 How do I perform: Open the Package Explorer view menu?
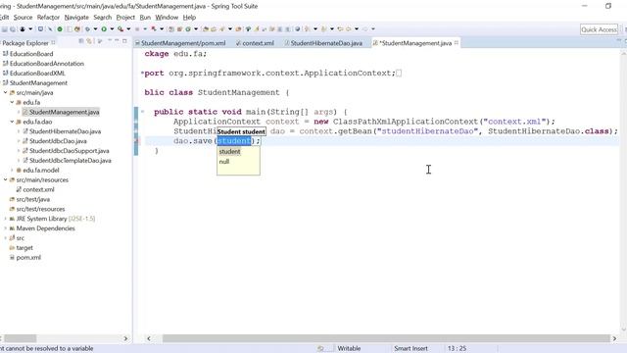click(x=100, y=41)
